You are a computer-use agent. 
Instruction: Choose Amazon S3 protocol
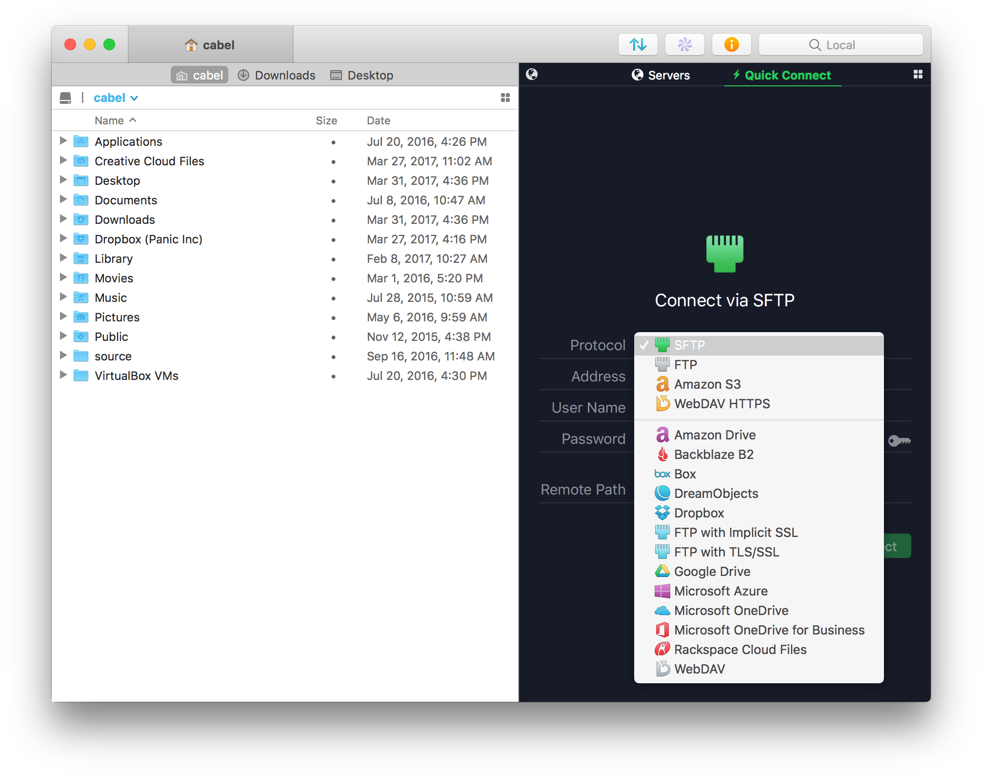click(x=759, y=384)
